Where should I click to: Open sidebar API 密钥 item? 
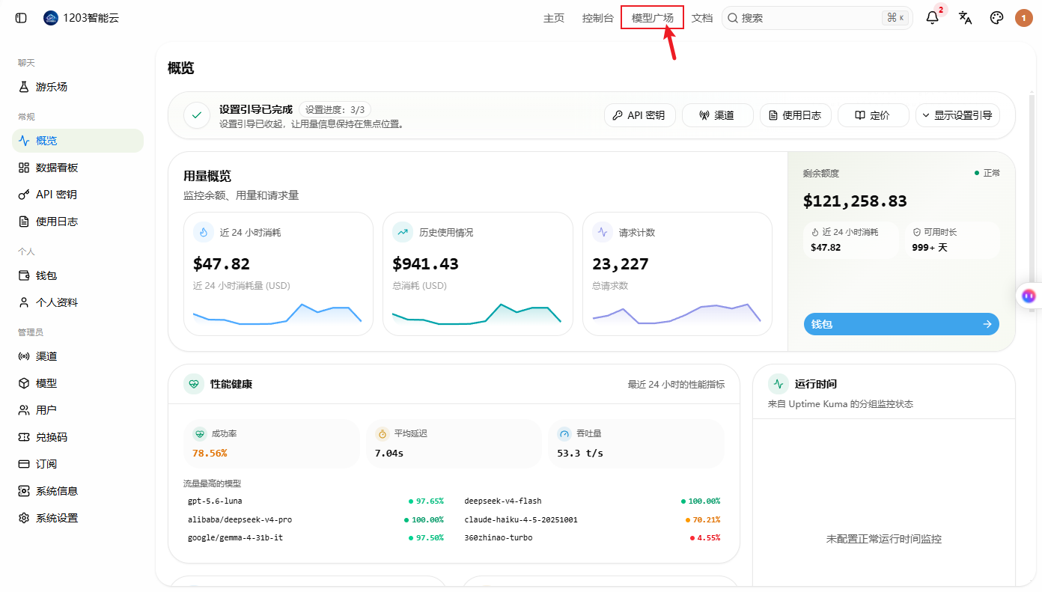tap(78, 195)
